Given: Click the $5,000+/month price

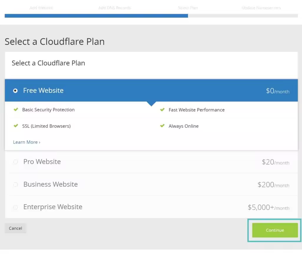Looking at the screenshot, I should (268, 207).
